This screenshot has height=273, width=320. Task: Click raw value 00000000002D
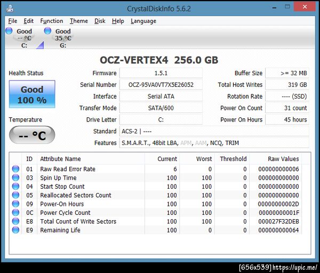tap(278, 204)
